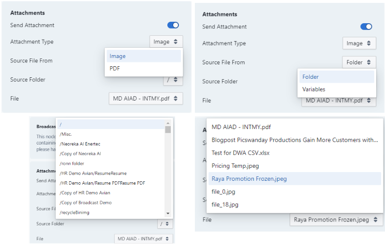The height and width of the screenshot is (247, 385).
Task: Select Image option in attachment type list
Action: pos(118,56)
